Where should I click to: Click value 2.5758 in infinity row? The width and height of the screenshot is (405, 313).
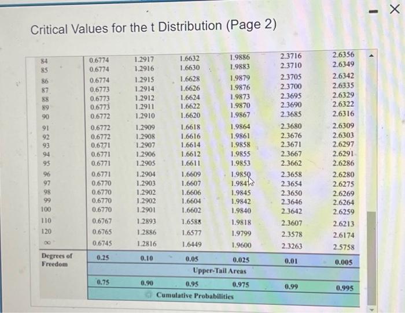pyautogui.click(x=344, y=247)
